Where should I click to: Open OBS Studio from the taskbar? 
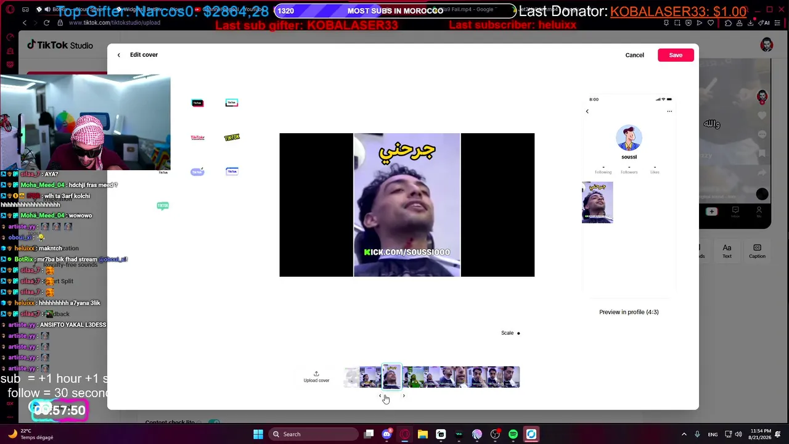(x=495, y=434)
